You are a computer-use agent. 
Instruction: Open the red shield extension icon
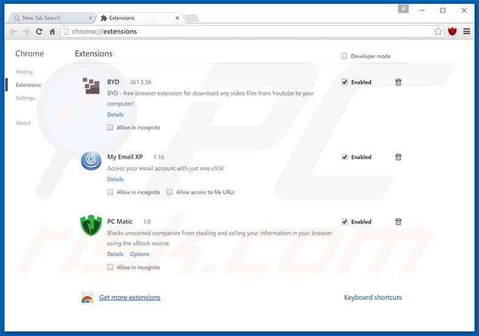click(x=452, y=31)
